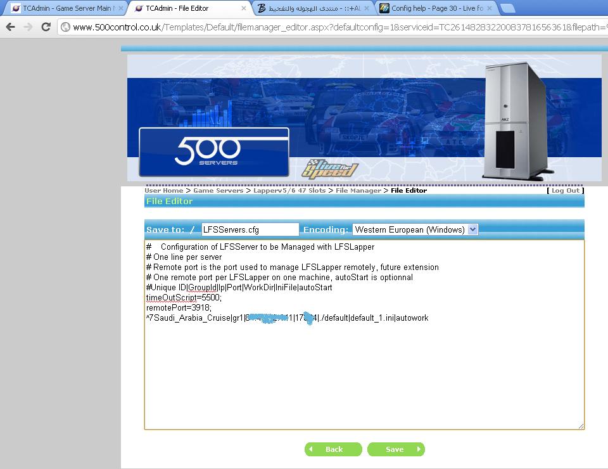Viewport: 608px width, 469px height.
Task: Switch to the TCAdmin Game Server Main tab
Action: (66, 8)
